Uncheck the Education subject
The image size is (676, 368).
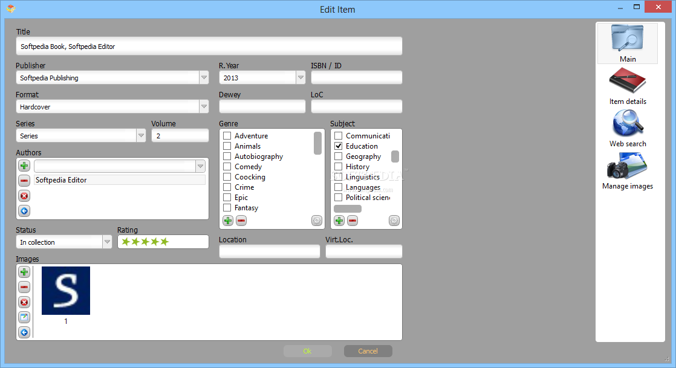[339, 146]
